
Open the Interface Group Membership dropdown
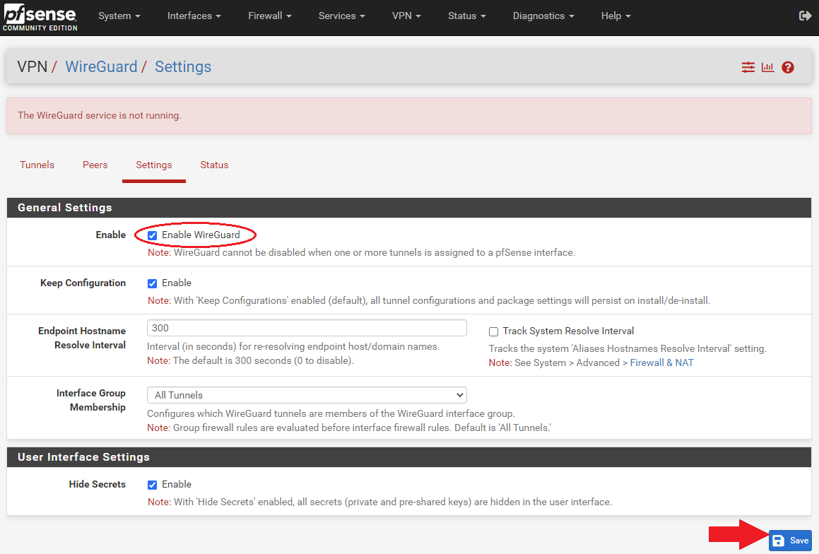[307, 395]
